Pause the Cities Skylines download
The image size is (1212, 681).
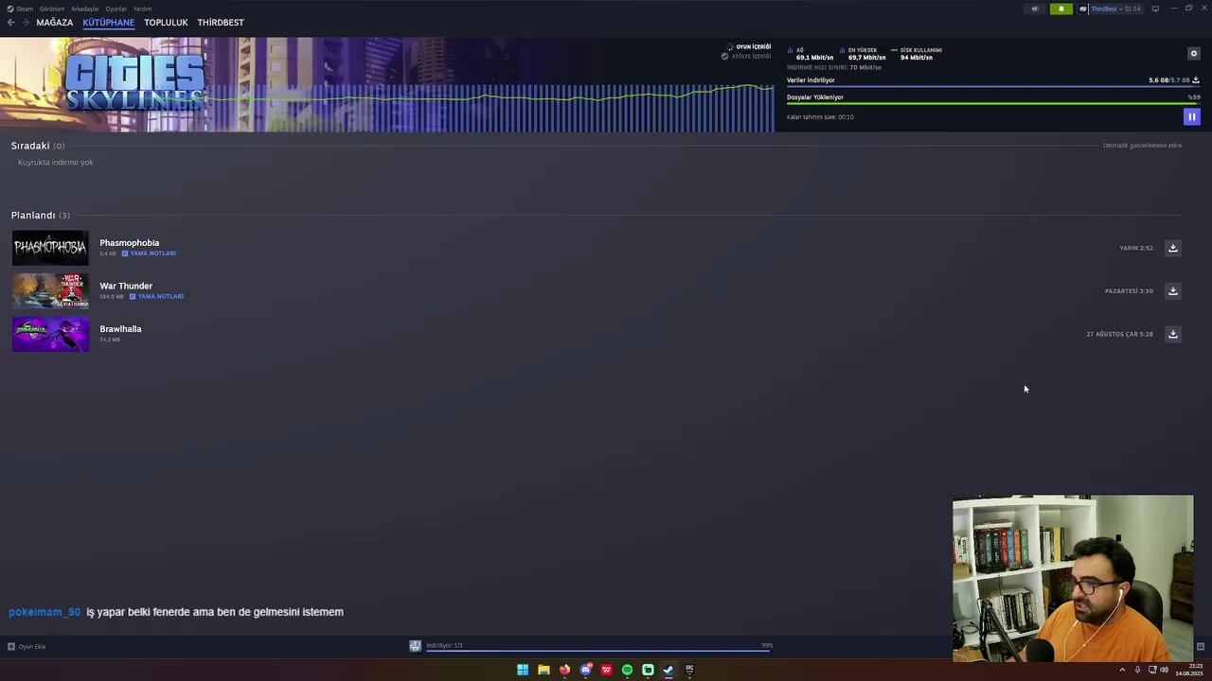click(1191, 116)
